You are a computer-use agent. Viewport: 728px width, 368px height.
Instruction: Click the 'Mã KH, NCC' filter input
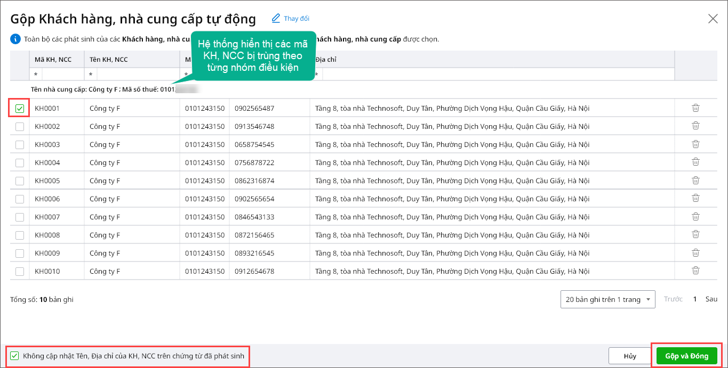click(62, 74)
